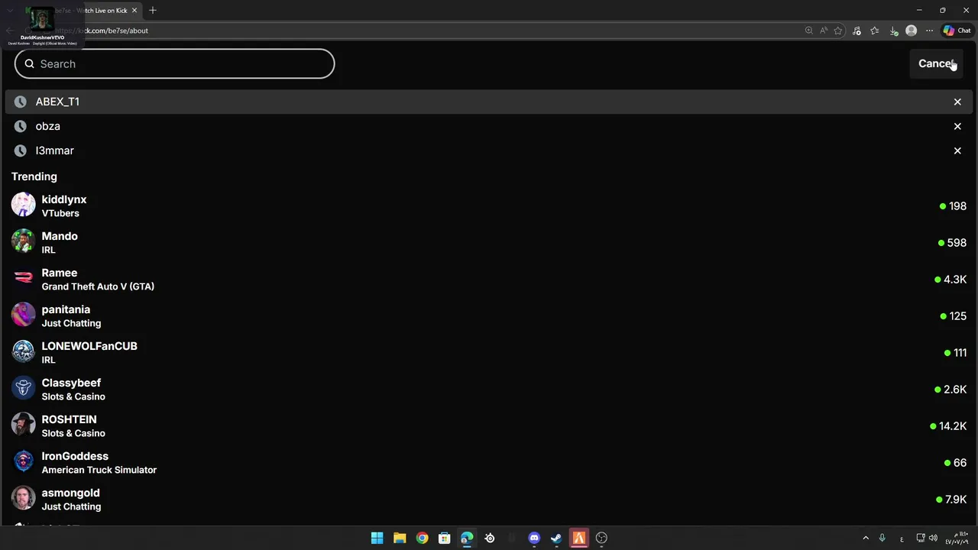
Task: Focus the Kick Search input field
Action: click(174, 63)
